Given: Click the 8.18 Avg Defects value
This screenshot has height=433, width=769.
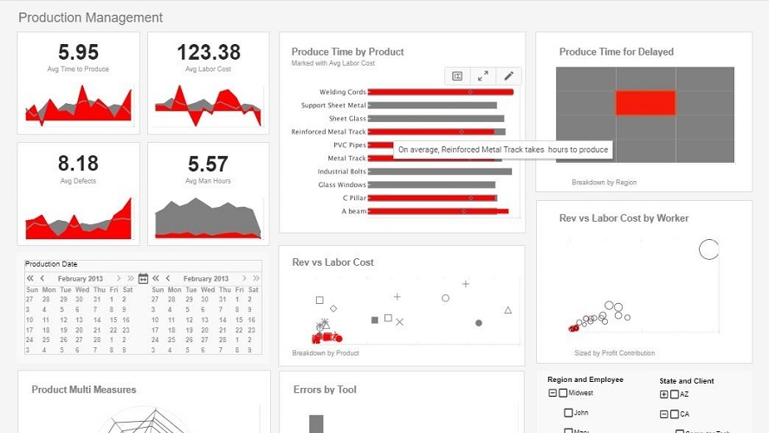Looking at the screenshot, I should click(x=79, y=164).
